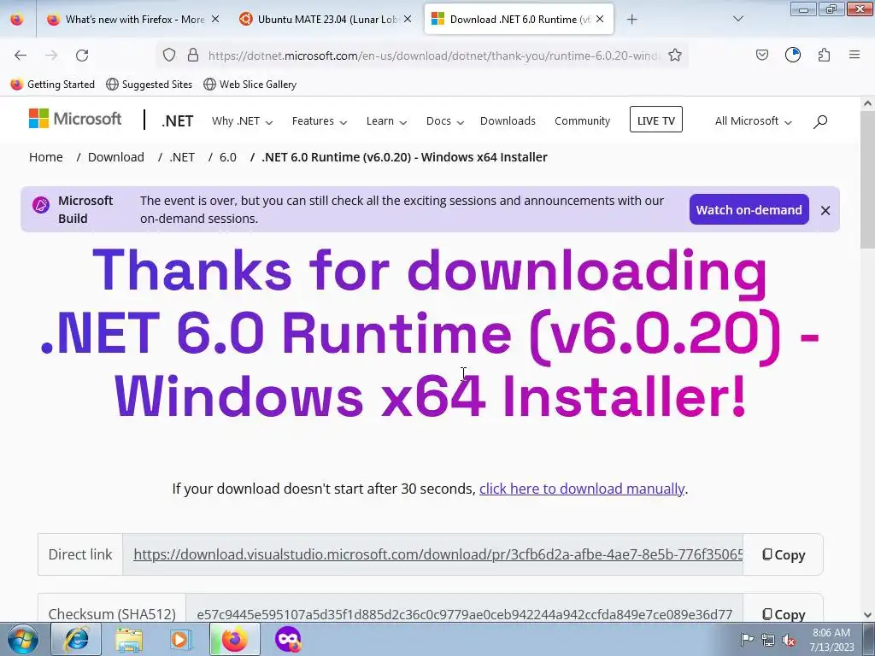
Task: Click the LIVE TV button
Action: coord(656,120)
